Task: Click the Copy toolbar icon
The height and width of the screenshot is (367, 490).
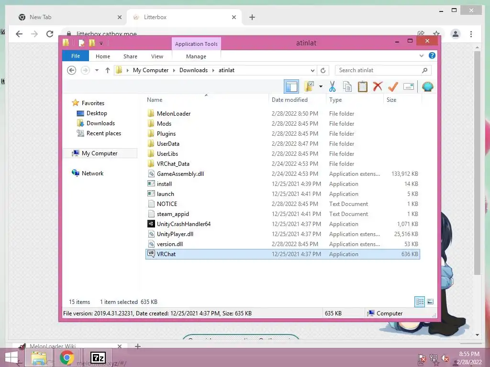Action: click(347, 86)
